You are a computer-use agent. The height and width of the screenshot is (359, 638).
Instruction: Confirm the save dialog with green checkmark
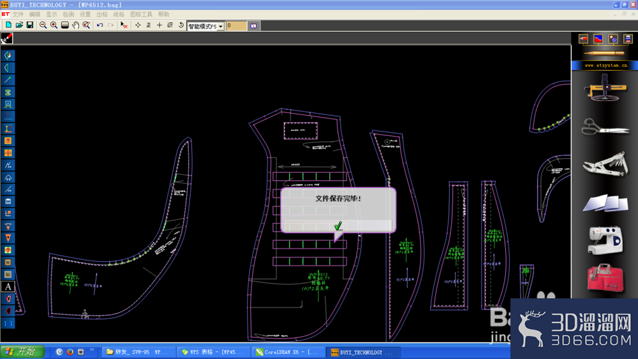pyautogui.click(x=338, y=225)
